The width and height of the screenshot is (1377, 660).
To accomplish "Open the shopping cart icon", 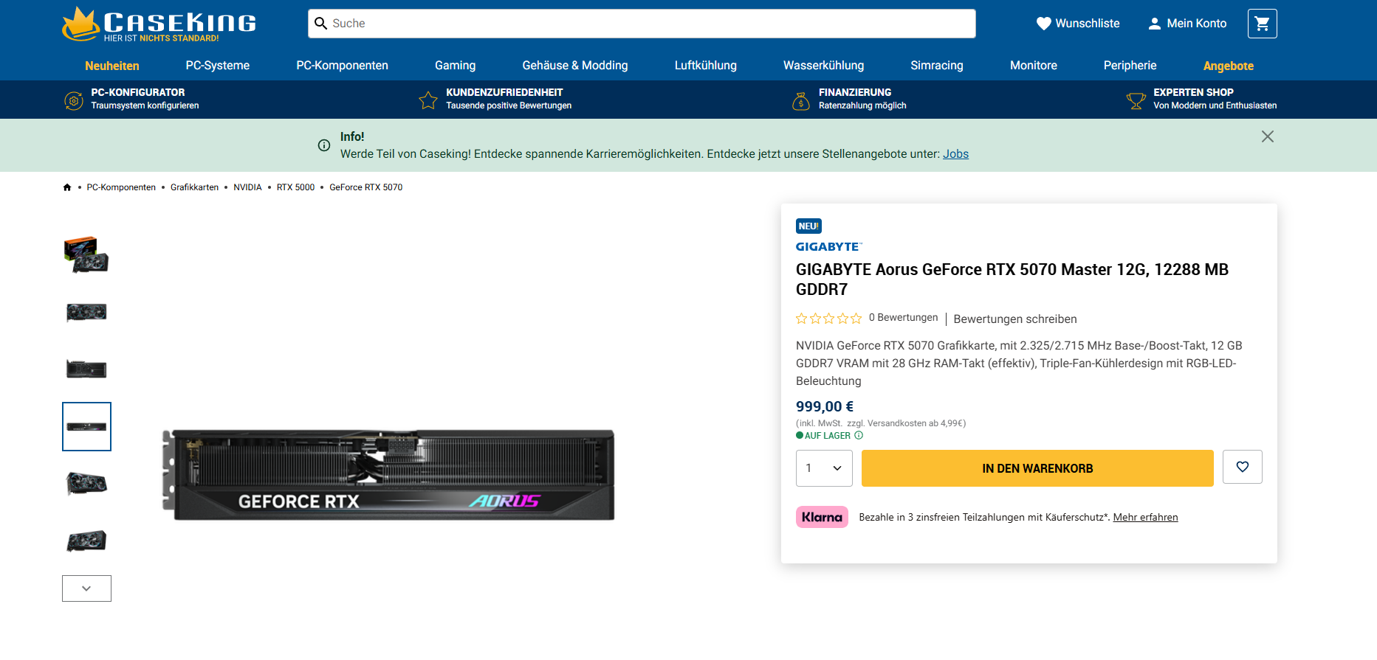I will click(x=1262, y=24).
